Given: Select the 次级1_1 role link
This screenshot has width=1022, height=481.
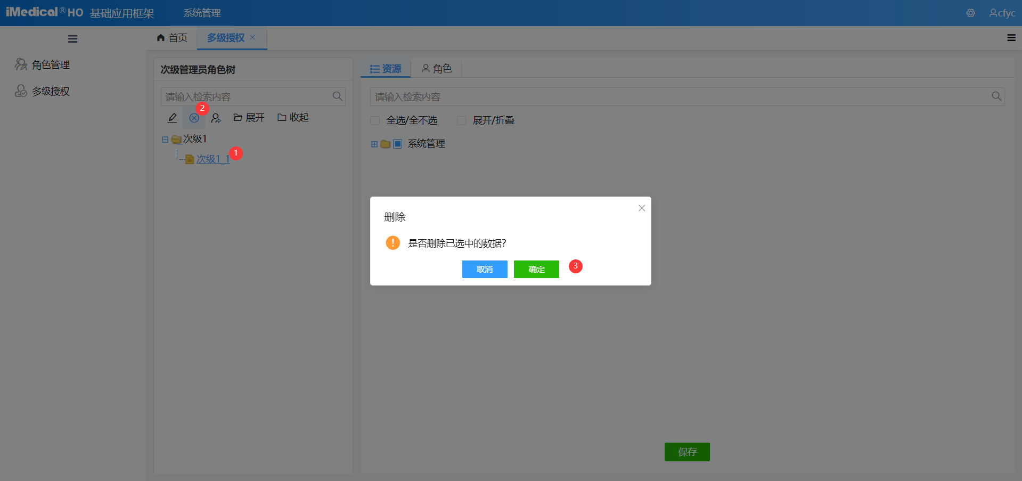Looking at the screenshot, I should point(212,159).
